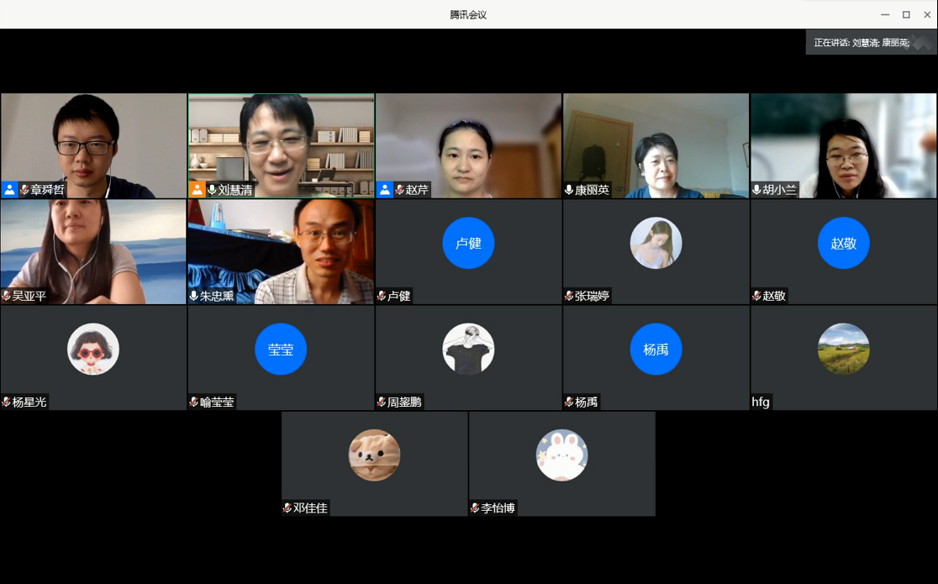Image resolution: width=938 pixels, height=584 pixels.
Task: Select the blue 莹莹 avatar circle
Action: (281, 349)
